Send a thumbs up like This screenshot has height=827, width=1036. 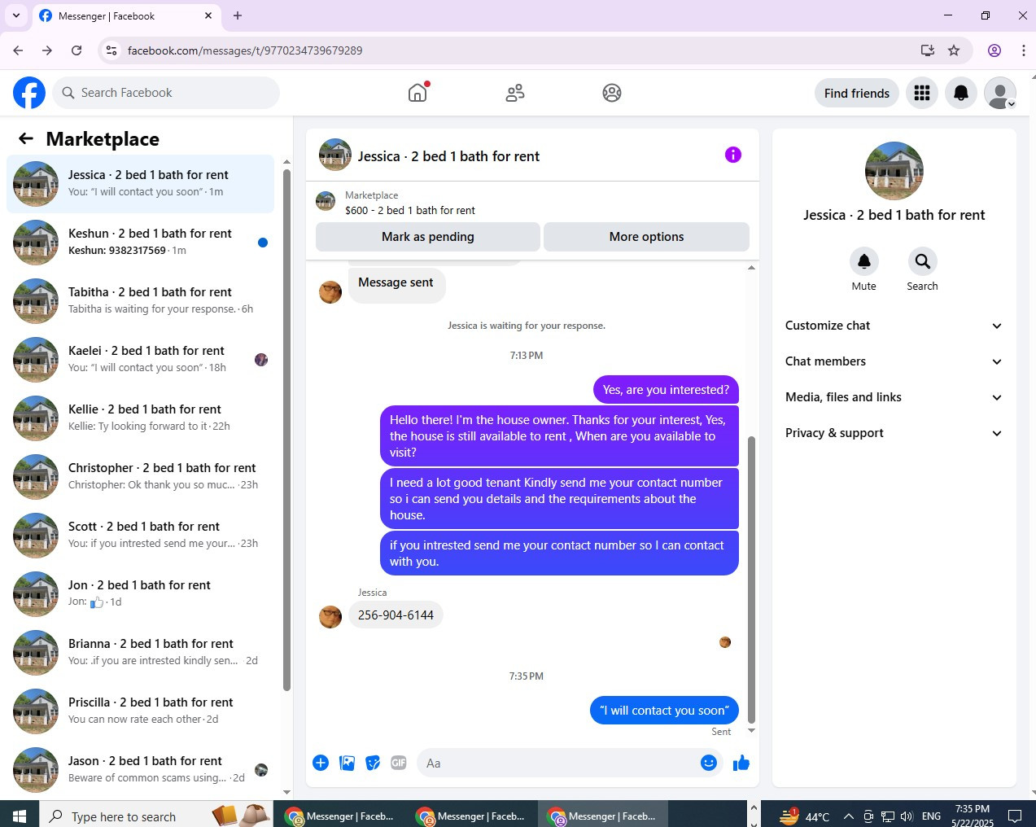(x=741, y=763)
